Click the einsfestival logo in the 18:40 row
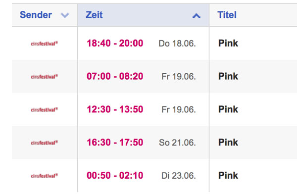The width and height of the screenshot is (297, 196). [45, 44]
